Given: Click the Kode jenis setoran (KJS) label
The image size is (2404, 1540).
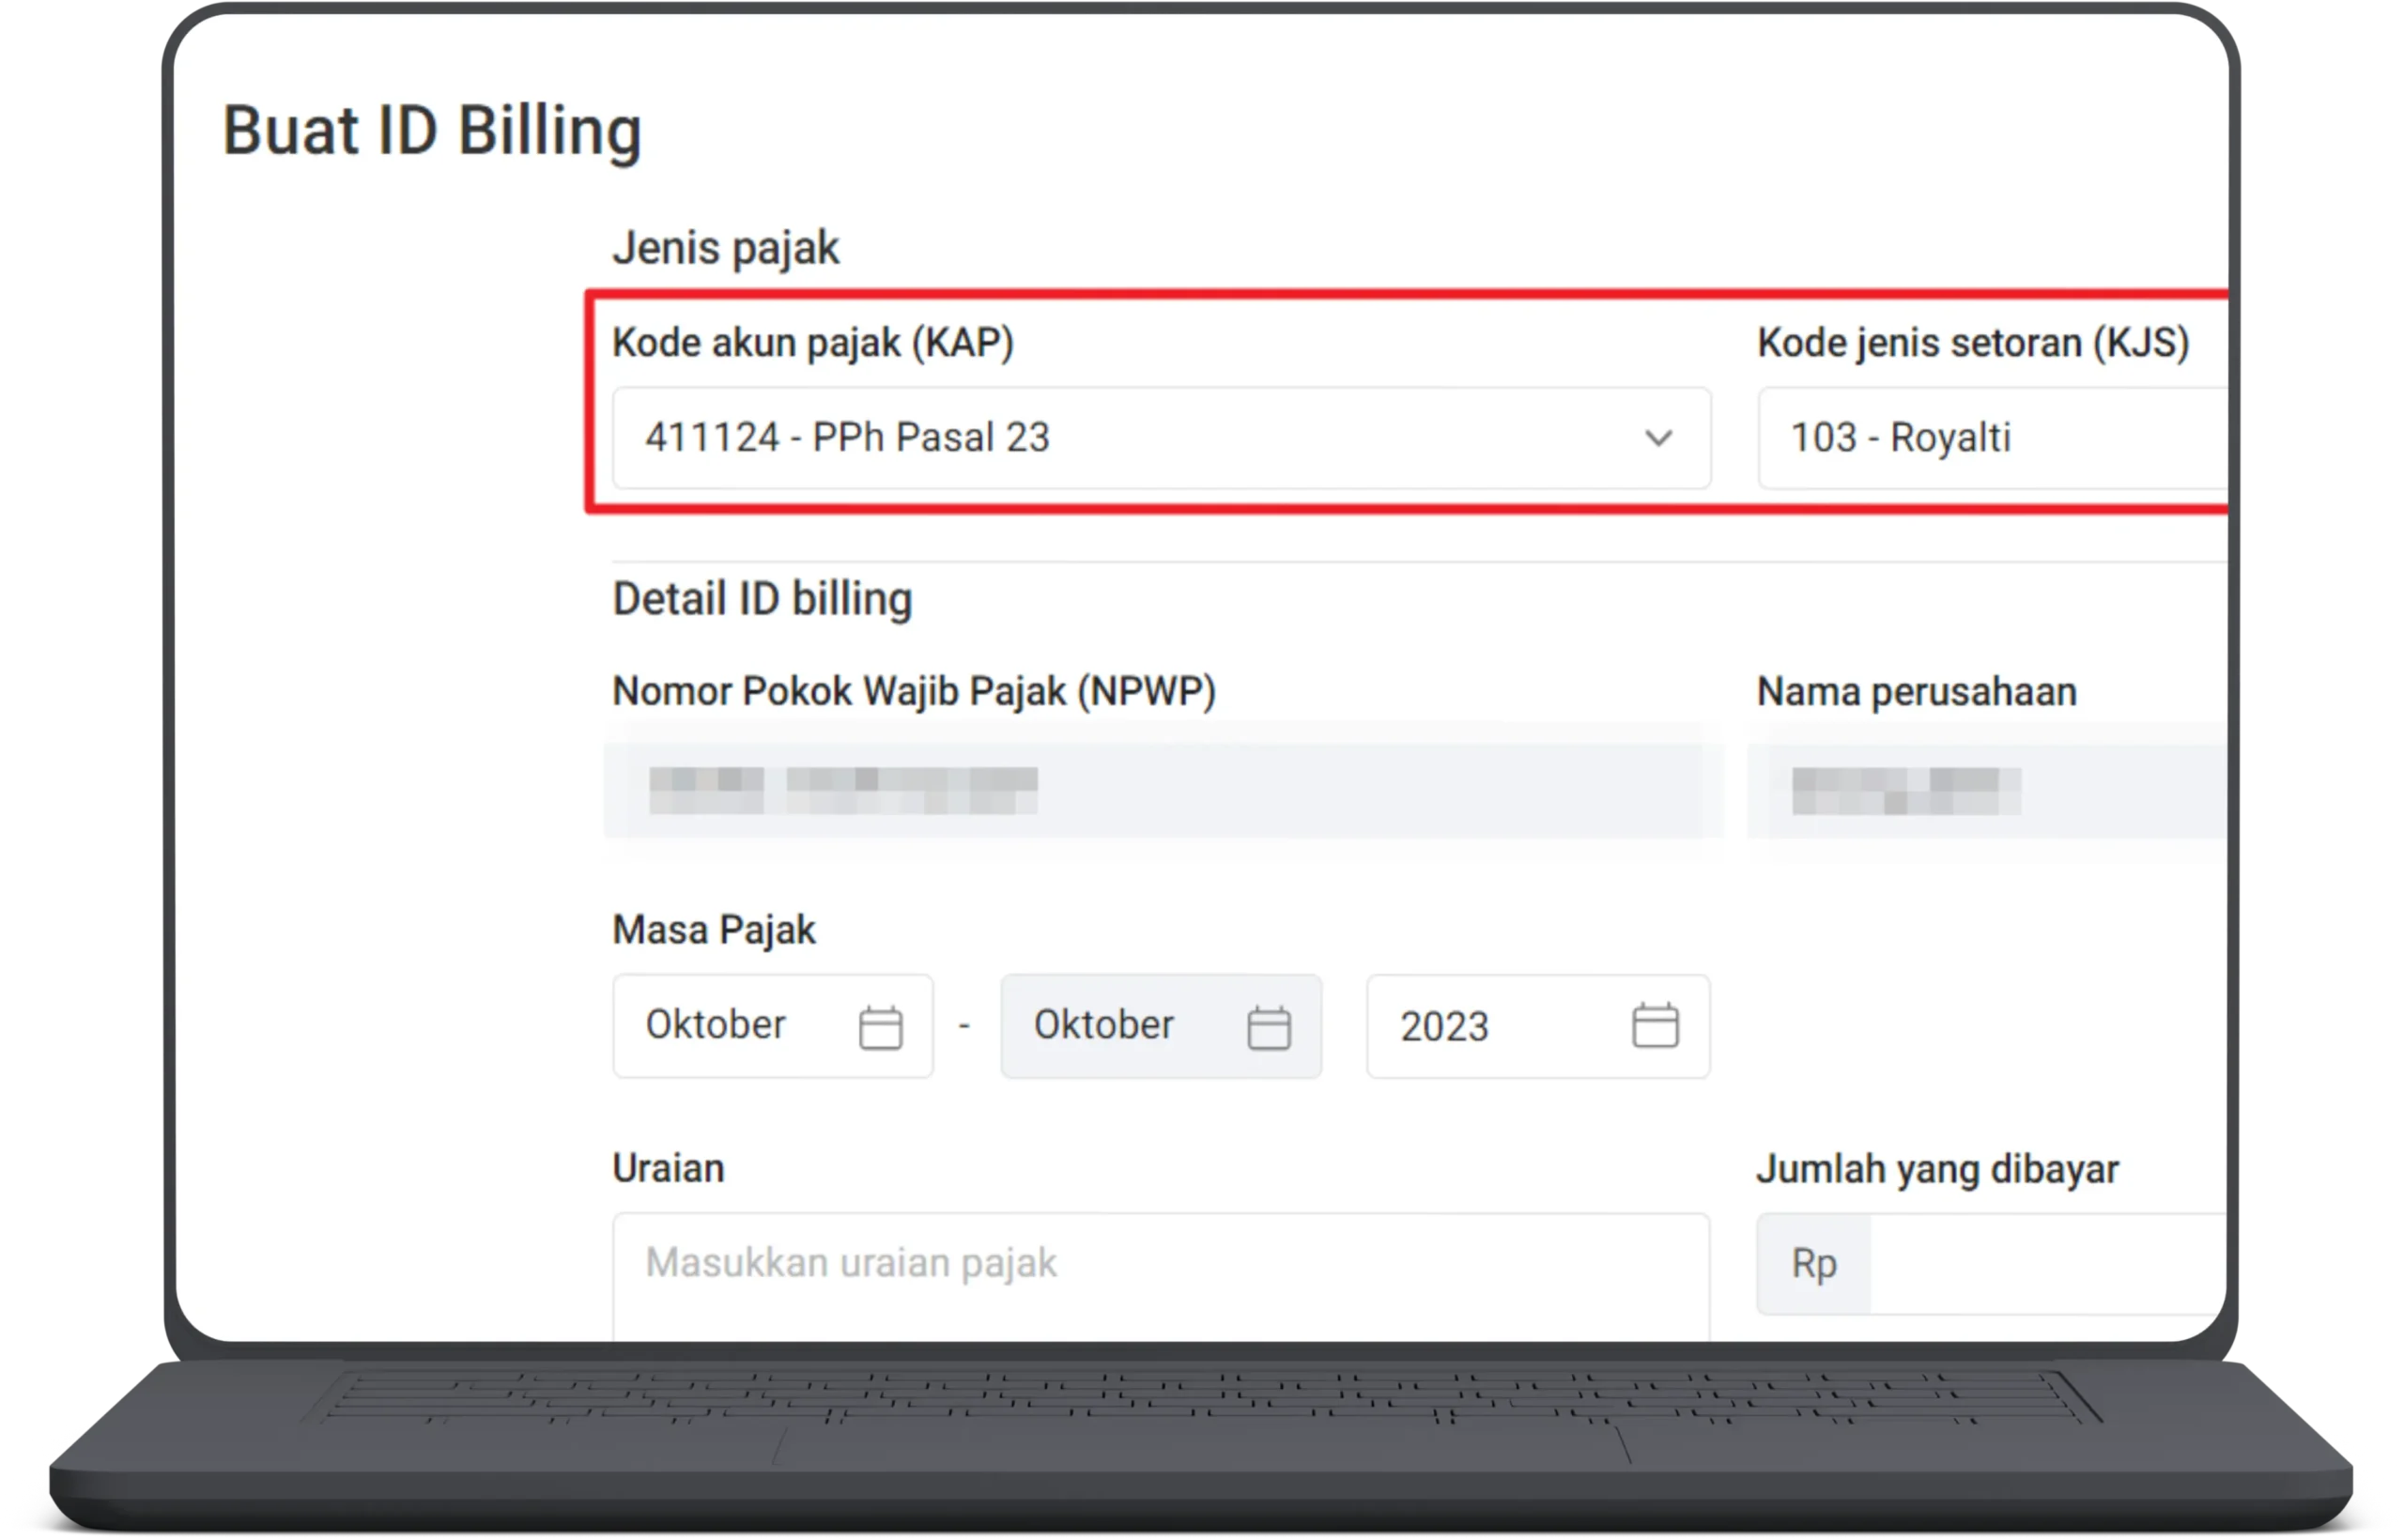Looking at the screenshot, I should point(1974,343).
